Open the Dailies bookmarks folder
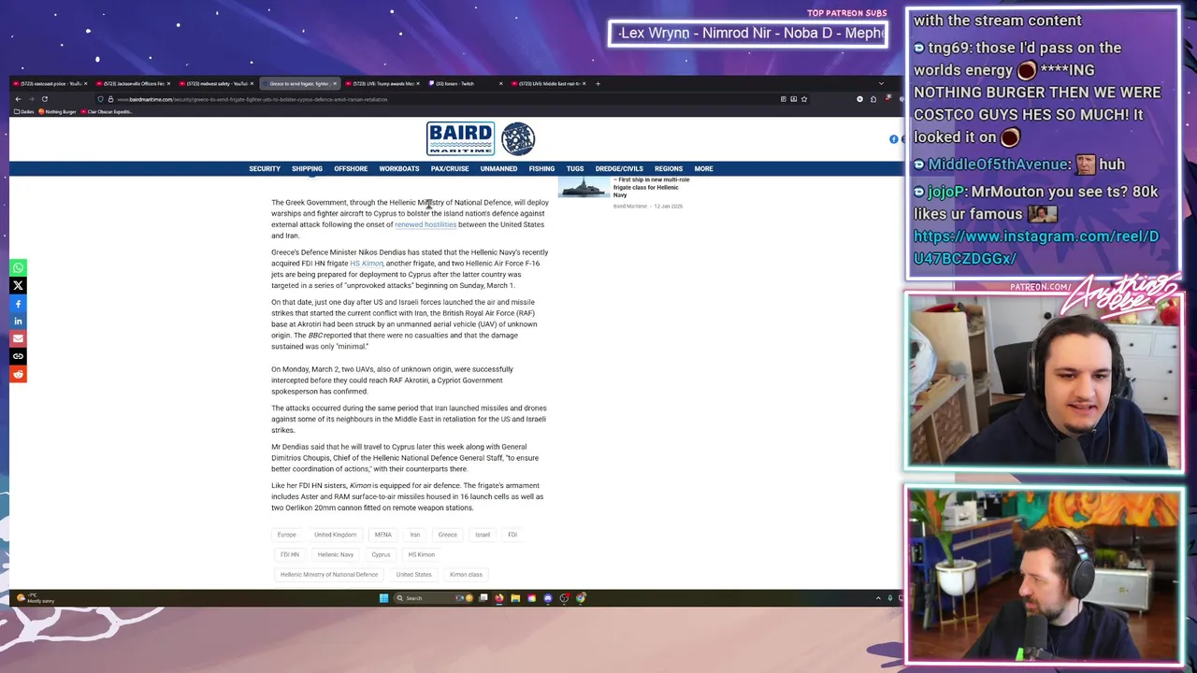The width and height of the screenshot is (1197, 673). point(24,111)
